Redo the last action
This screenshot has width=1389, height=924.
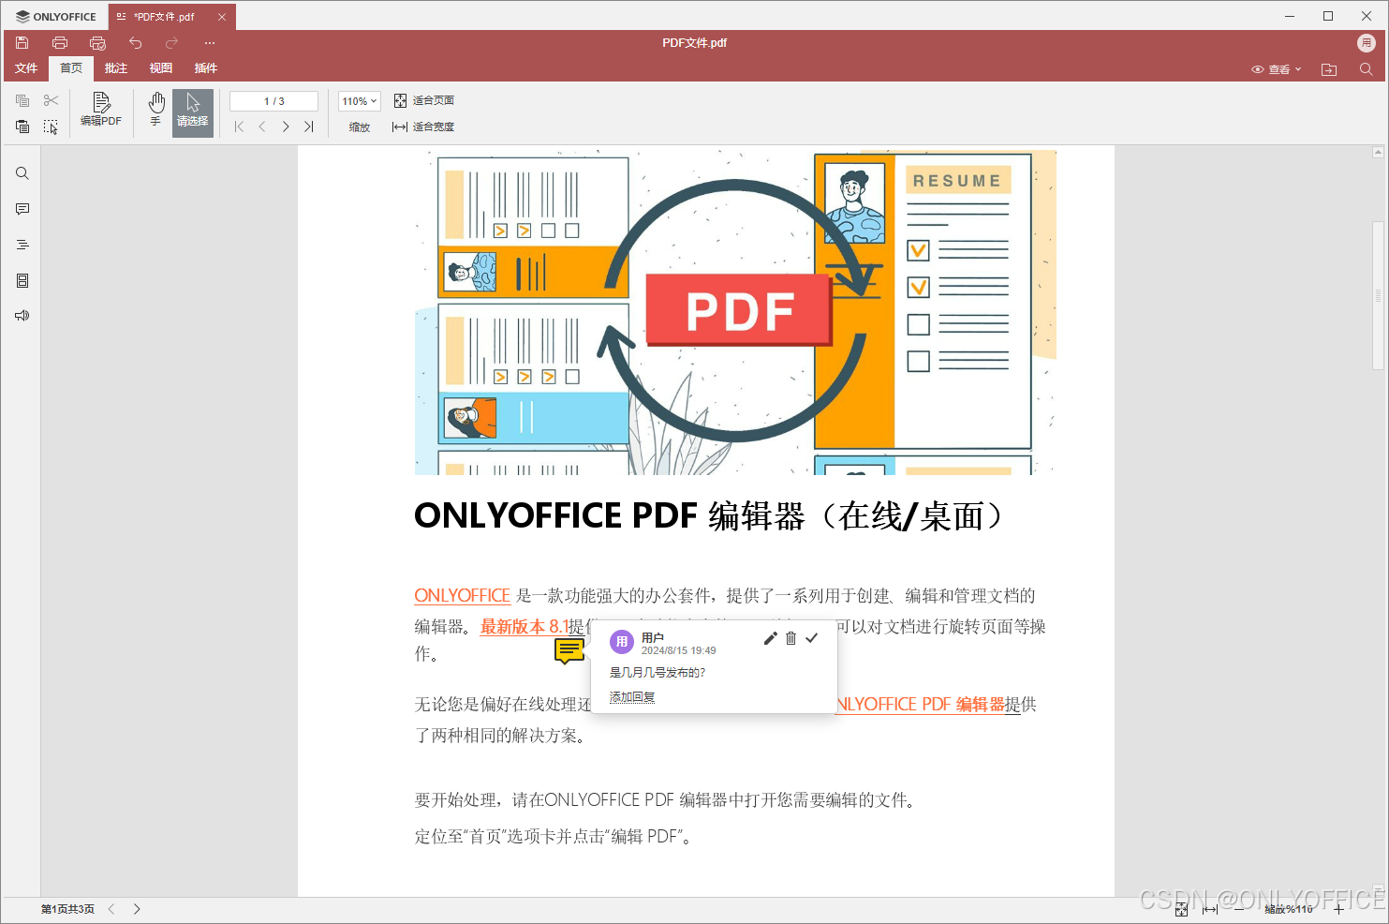pos(171,43)
